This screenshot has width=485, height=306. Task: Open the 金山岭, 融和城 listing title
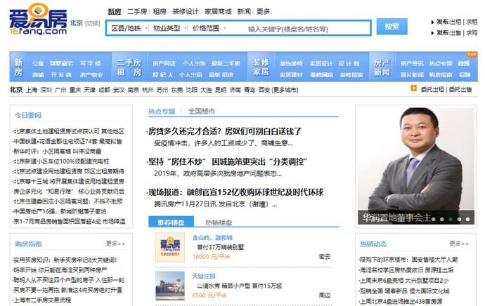[x=212, y=237]
